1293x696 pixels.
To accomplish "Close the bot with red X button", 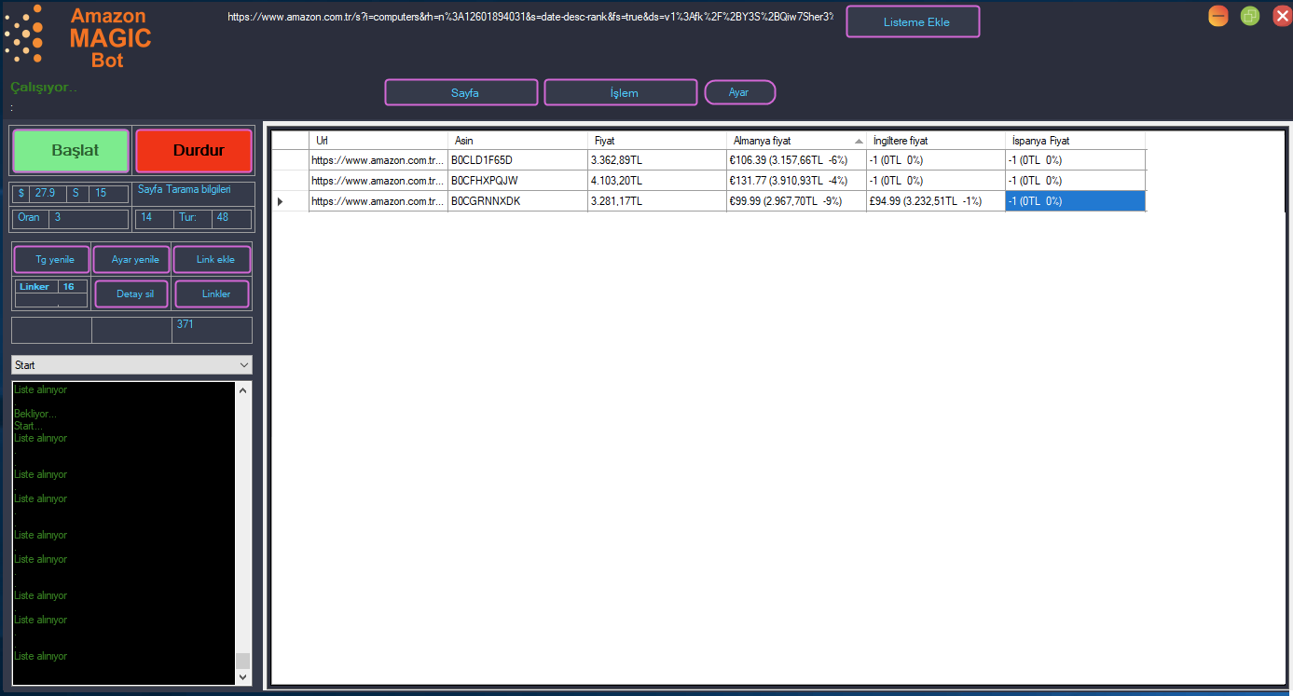I will pos(1282,16).
